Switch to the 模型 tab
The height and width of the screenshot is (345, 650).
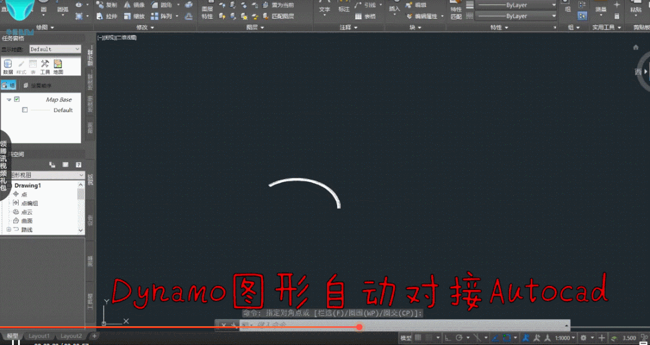pos(13,336)
